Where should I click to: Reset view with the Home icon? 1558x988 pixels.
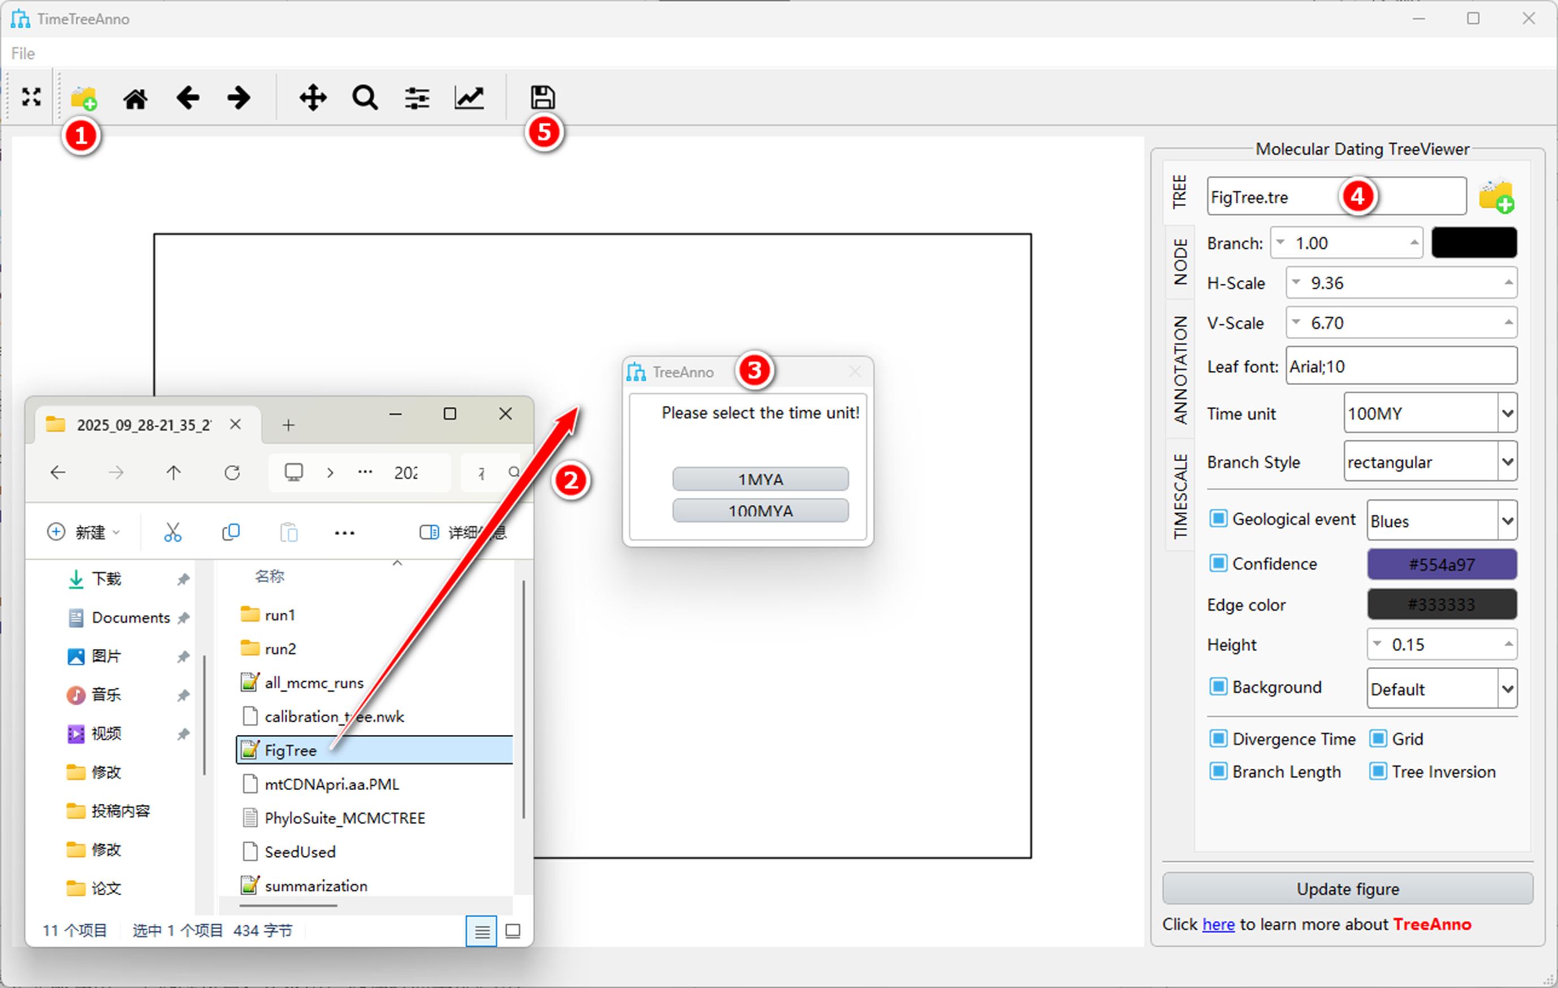click(135, 98)
